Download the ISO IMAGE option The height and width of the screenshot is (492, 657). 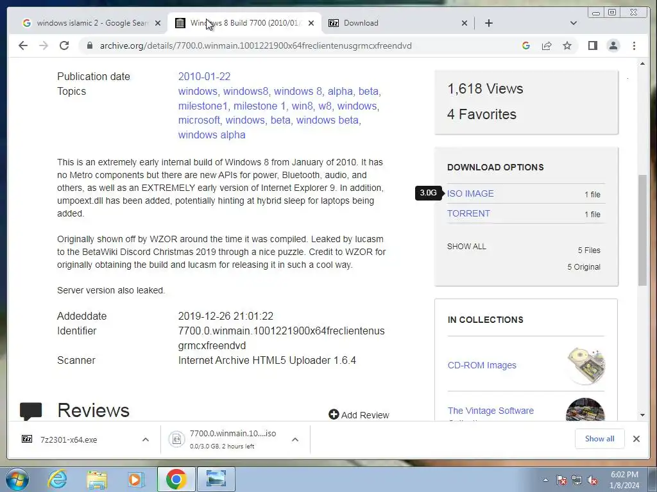tap(470, 193)
